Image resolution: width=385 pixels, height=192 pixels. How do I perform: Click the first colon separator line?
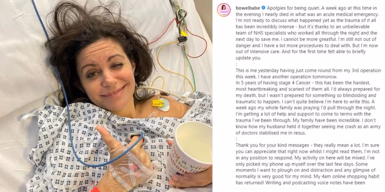point(236,64)
